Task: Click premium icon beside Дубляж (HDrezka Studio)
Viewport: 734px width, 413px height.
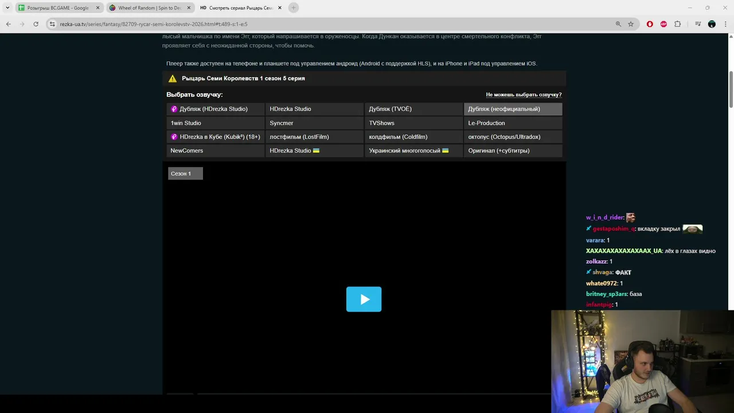Action: pos(174,109)
